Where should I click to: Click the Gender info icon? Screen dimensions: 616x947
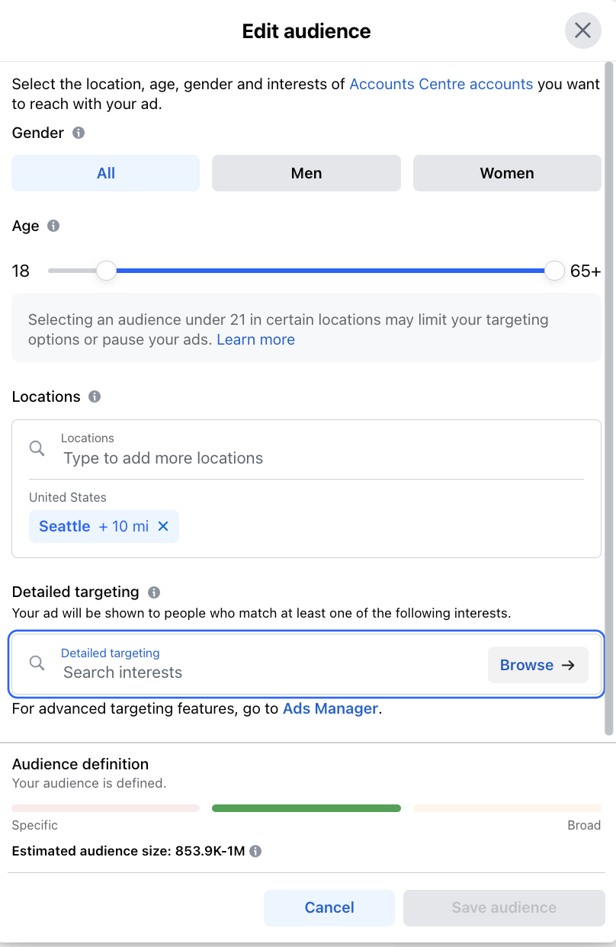coord(78,133)
